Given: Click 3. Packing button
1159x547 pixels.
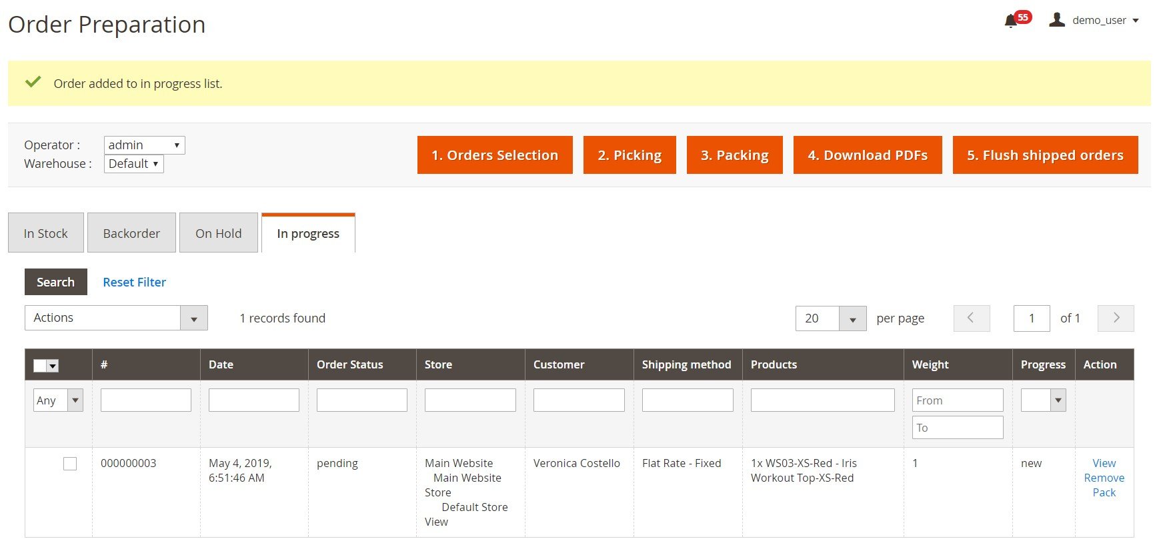Looking at the screenshot, I should pos(735,155).
